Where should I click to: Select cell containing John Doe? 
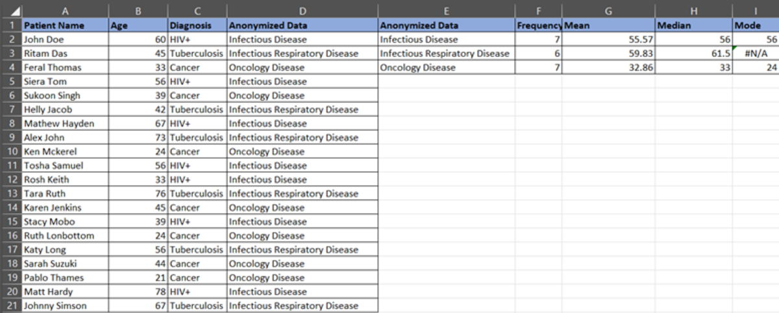65,40
